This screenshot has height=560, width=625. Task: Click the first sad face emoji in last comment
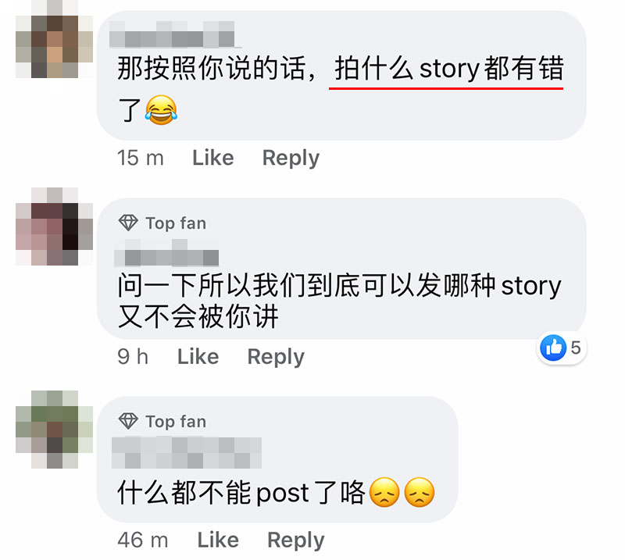384,492
